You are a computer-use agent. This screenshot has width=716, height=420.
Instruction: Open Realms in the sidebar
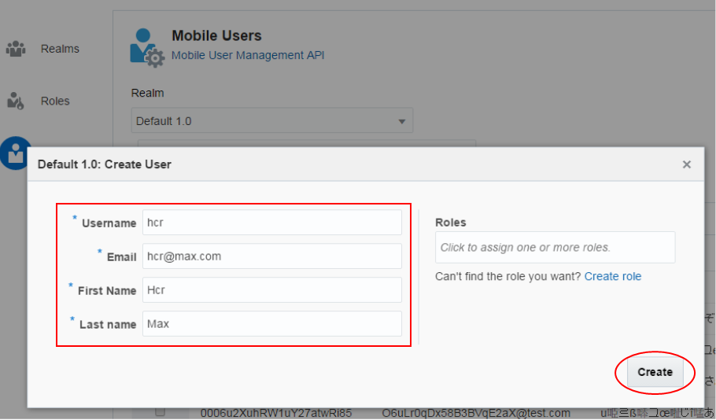coord(60,49)
